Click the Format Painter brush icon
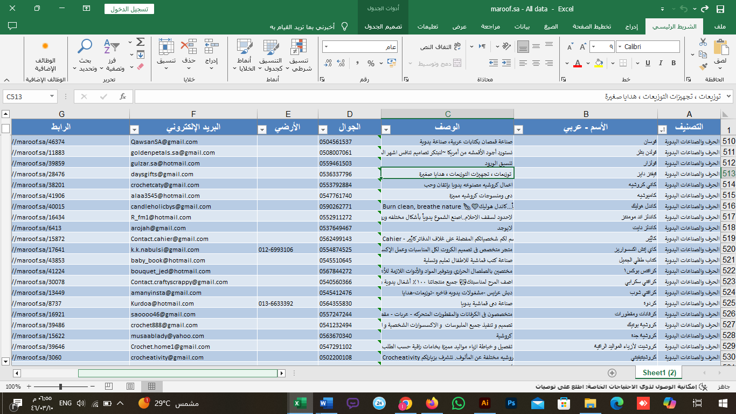Screen dimensions: 736x414 pyautogui.click(x=703, y=67)
